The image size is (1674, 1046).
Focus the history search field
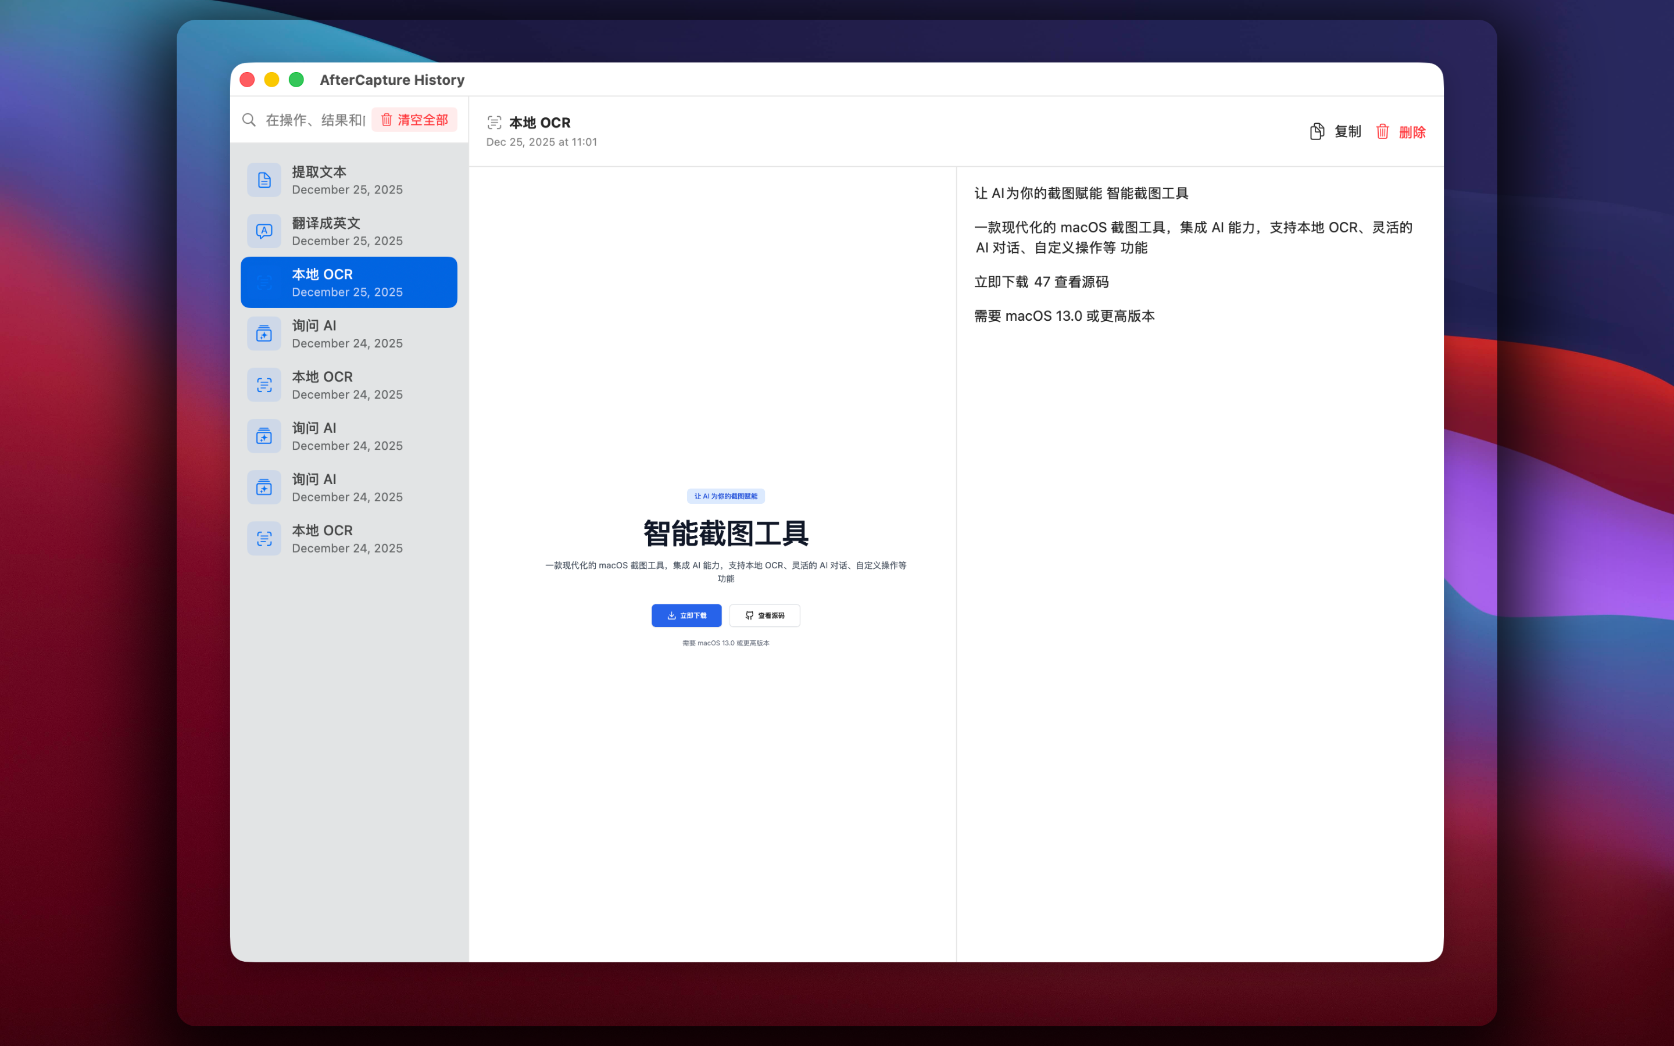click(314, 120)
